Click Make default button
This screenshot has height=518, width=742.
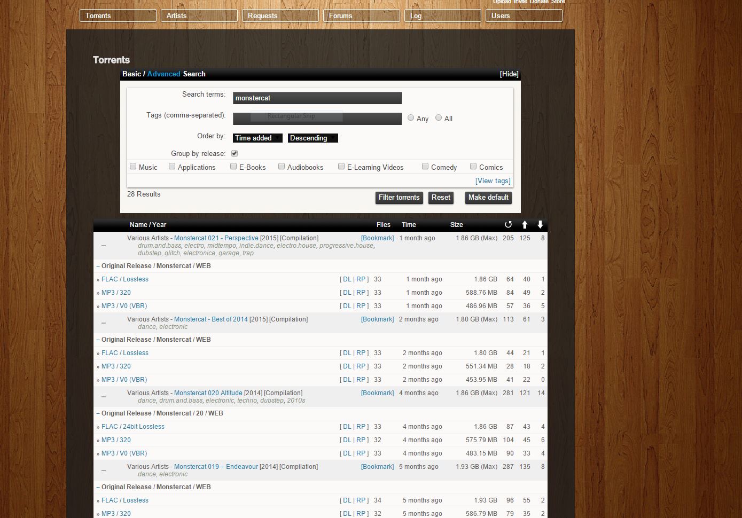(x=488, y=198)
